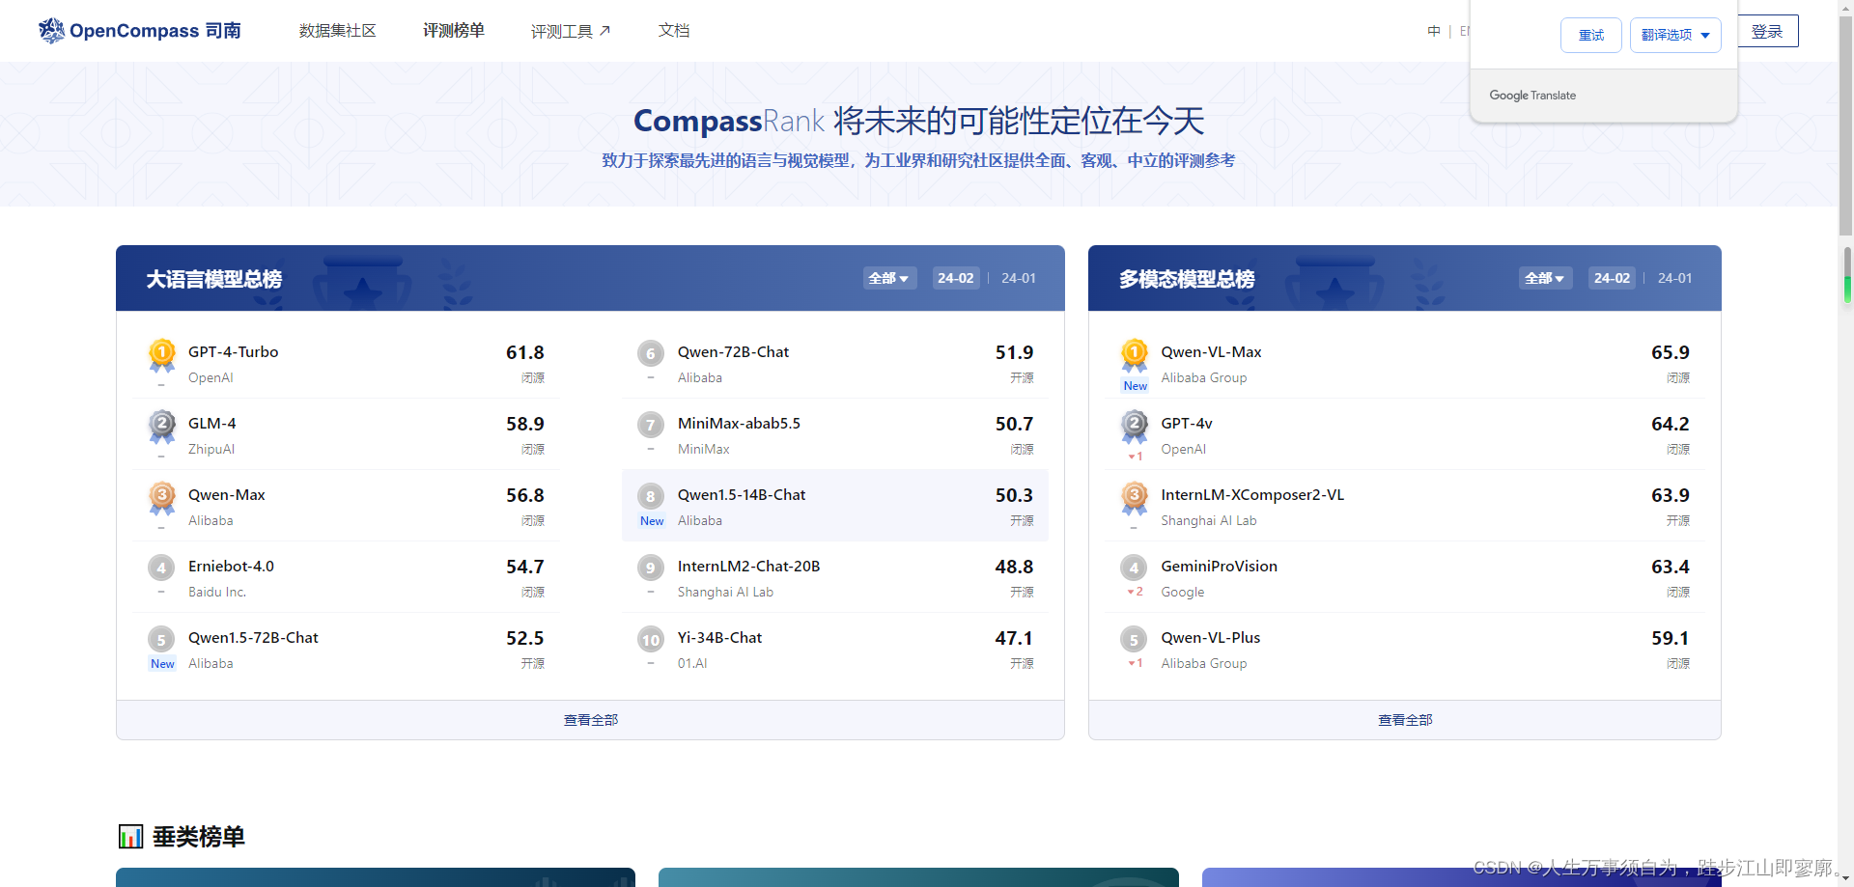Image resolution: width=1854 pixels, height=887 pixels.
Task: Open the Qwen-Max model entry
Action: click(x=346, y=506)
